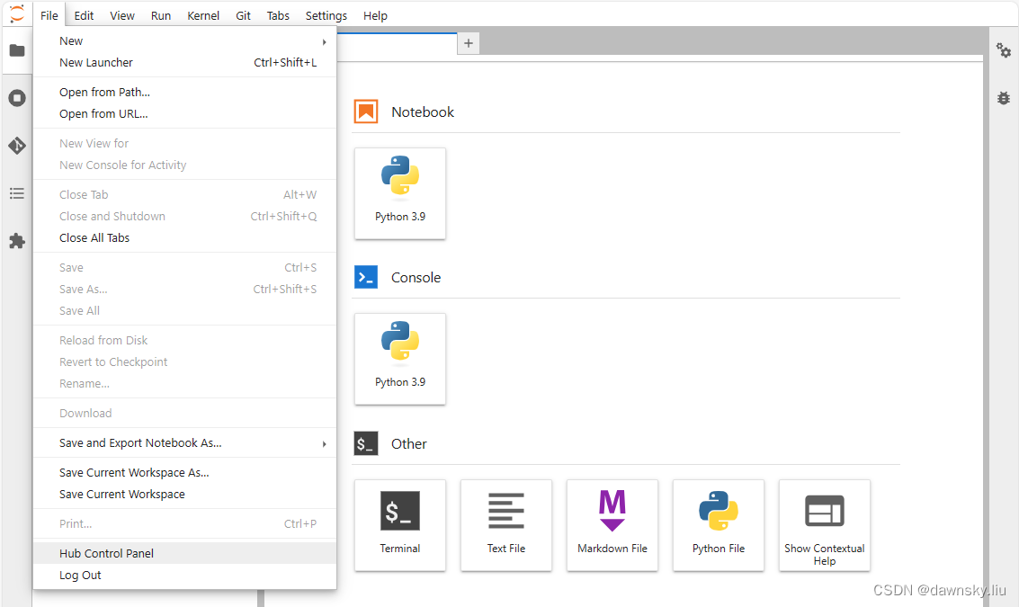Click the disabled Download entry
Screen dimensions: 1019x607
[184, 414]
